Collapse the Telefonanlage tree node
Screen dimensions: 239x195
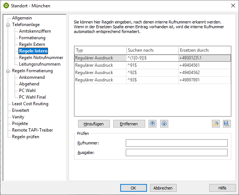tap(8, 25)
